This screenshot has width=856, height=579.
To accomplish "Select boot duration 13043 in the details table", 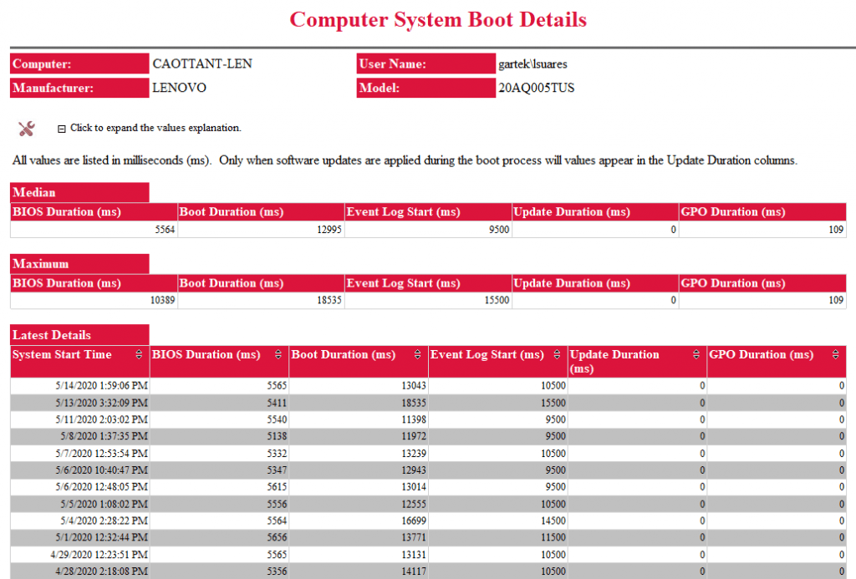I will coord(414,386).
